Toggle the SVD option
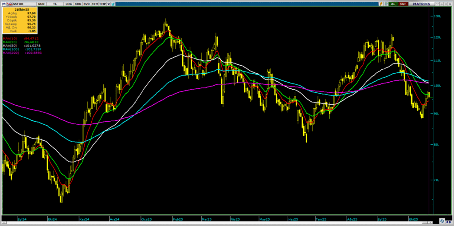Viewport: 454px width, 226px height. point(87,4)
